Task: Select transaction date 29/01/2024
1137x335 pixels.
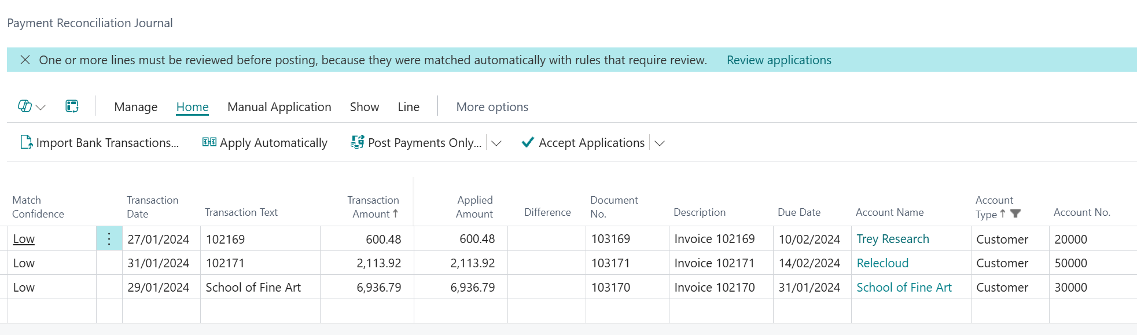Action: pos(161,288)
